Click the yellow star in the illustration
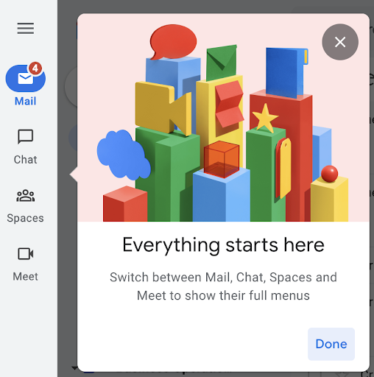The image size is (374, 377). coord(265,118)
